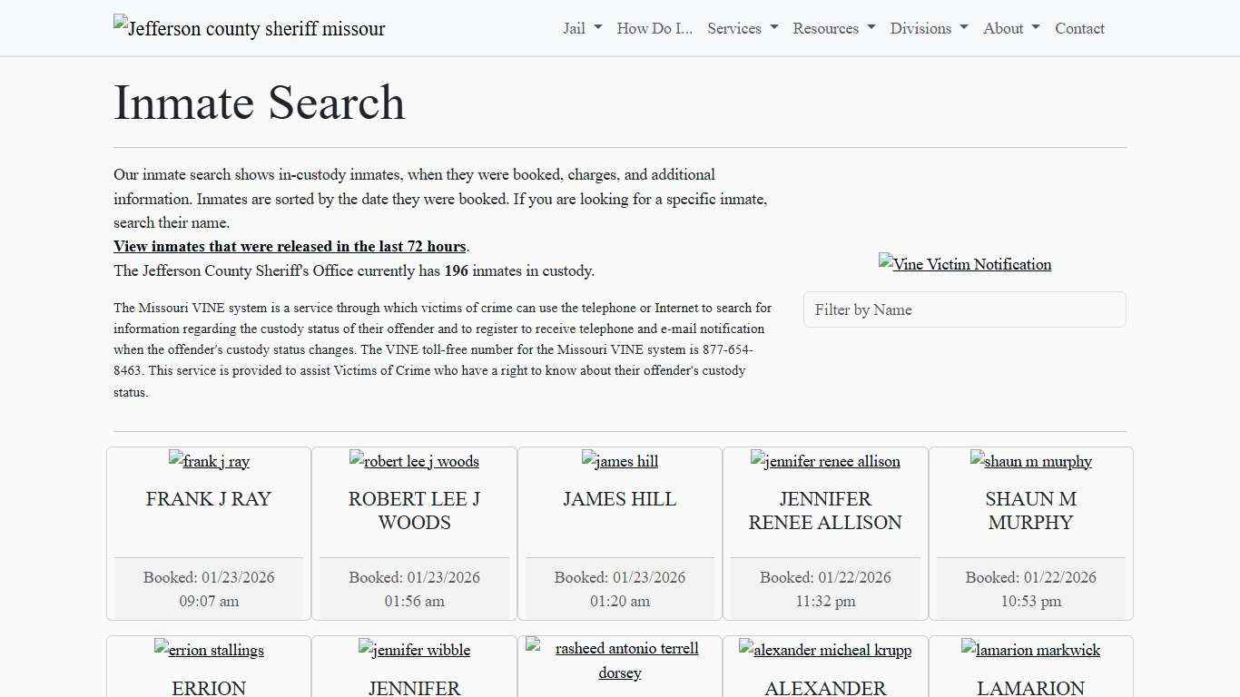Open the shaun m murphy inmate photo

pos(1030,461)
